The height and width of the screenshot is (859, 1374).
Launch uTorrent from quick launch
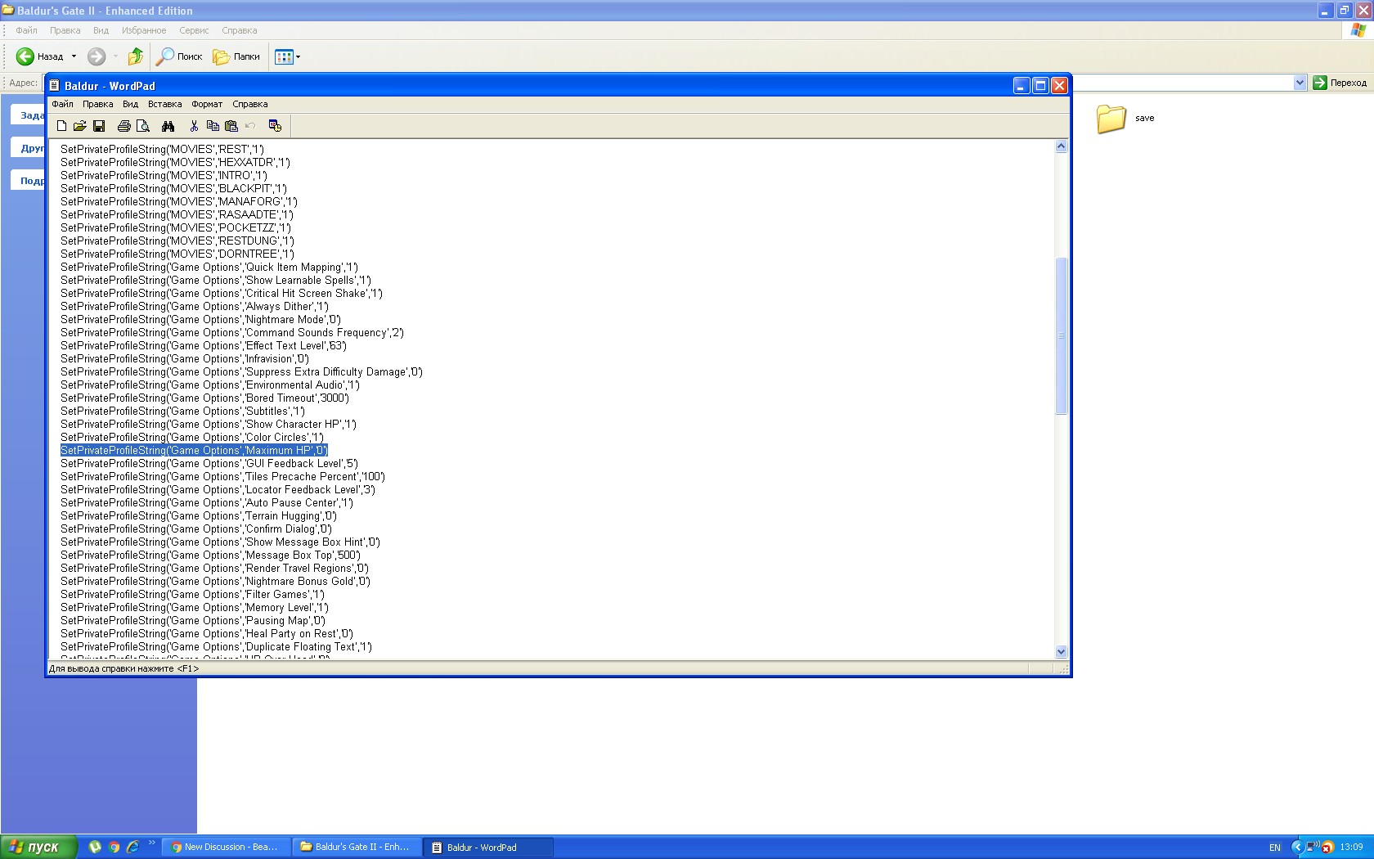(x=95, y=847)
